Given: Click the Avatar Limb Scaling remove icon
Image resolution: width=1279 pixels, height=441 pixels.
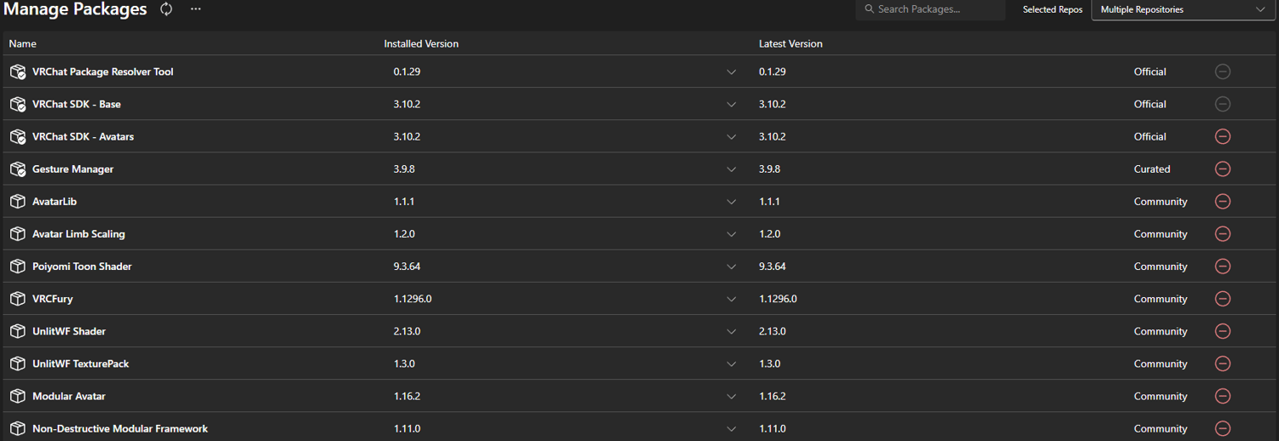Looking at the screenshot, I should point(1223,234).
